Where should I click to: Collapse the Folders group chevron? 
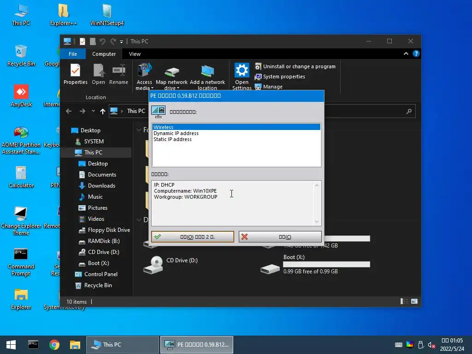click(x=139, y=130)
